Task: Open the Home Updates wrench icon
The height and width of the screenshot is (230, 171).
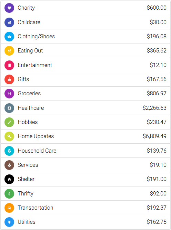Action: [9, 136]
